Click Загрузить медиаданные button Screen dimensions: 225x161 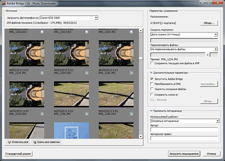click(x=184, y=154)
